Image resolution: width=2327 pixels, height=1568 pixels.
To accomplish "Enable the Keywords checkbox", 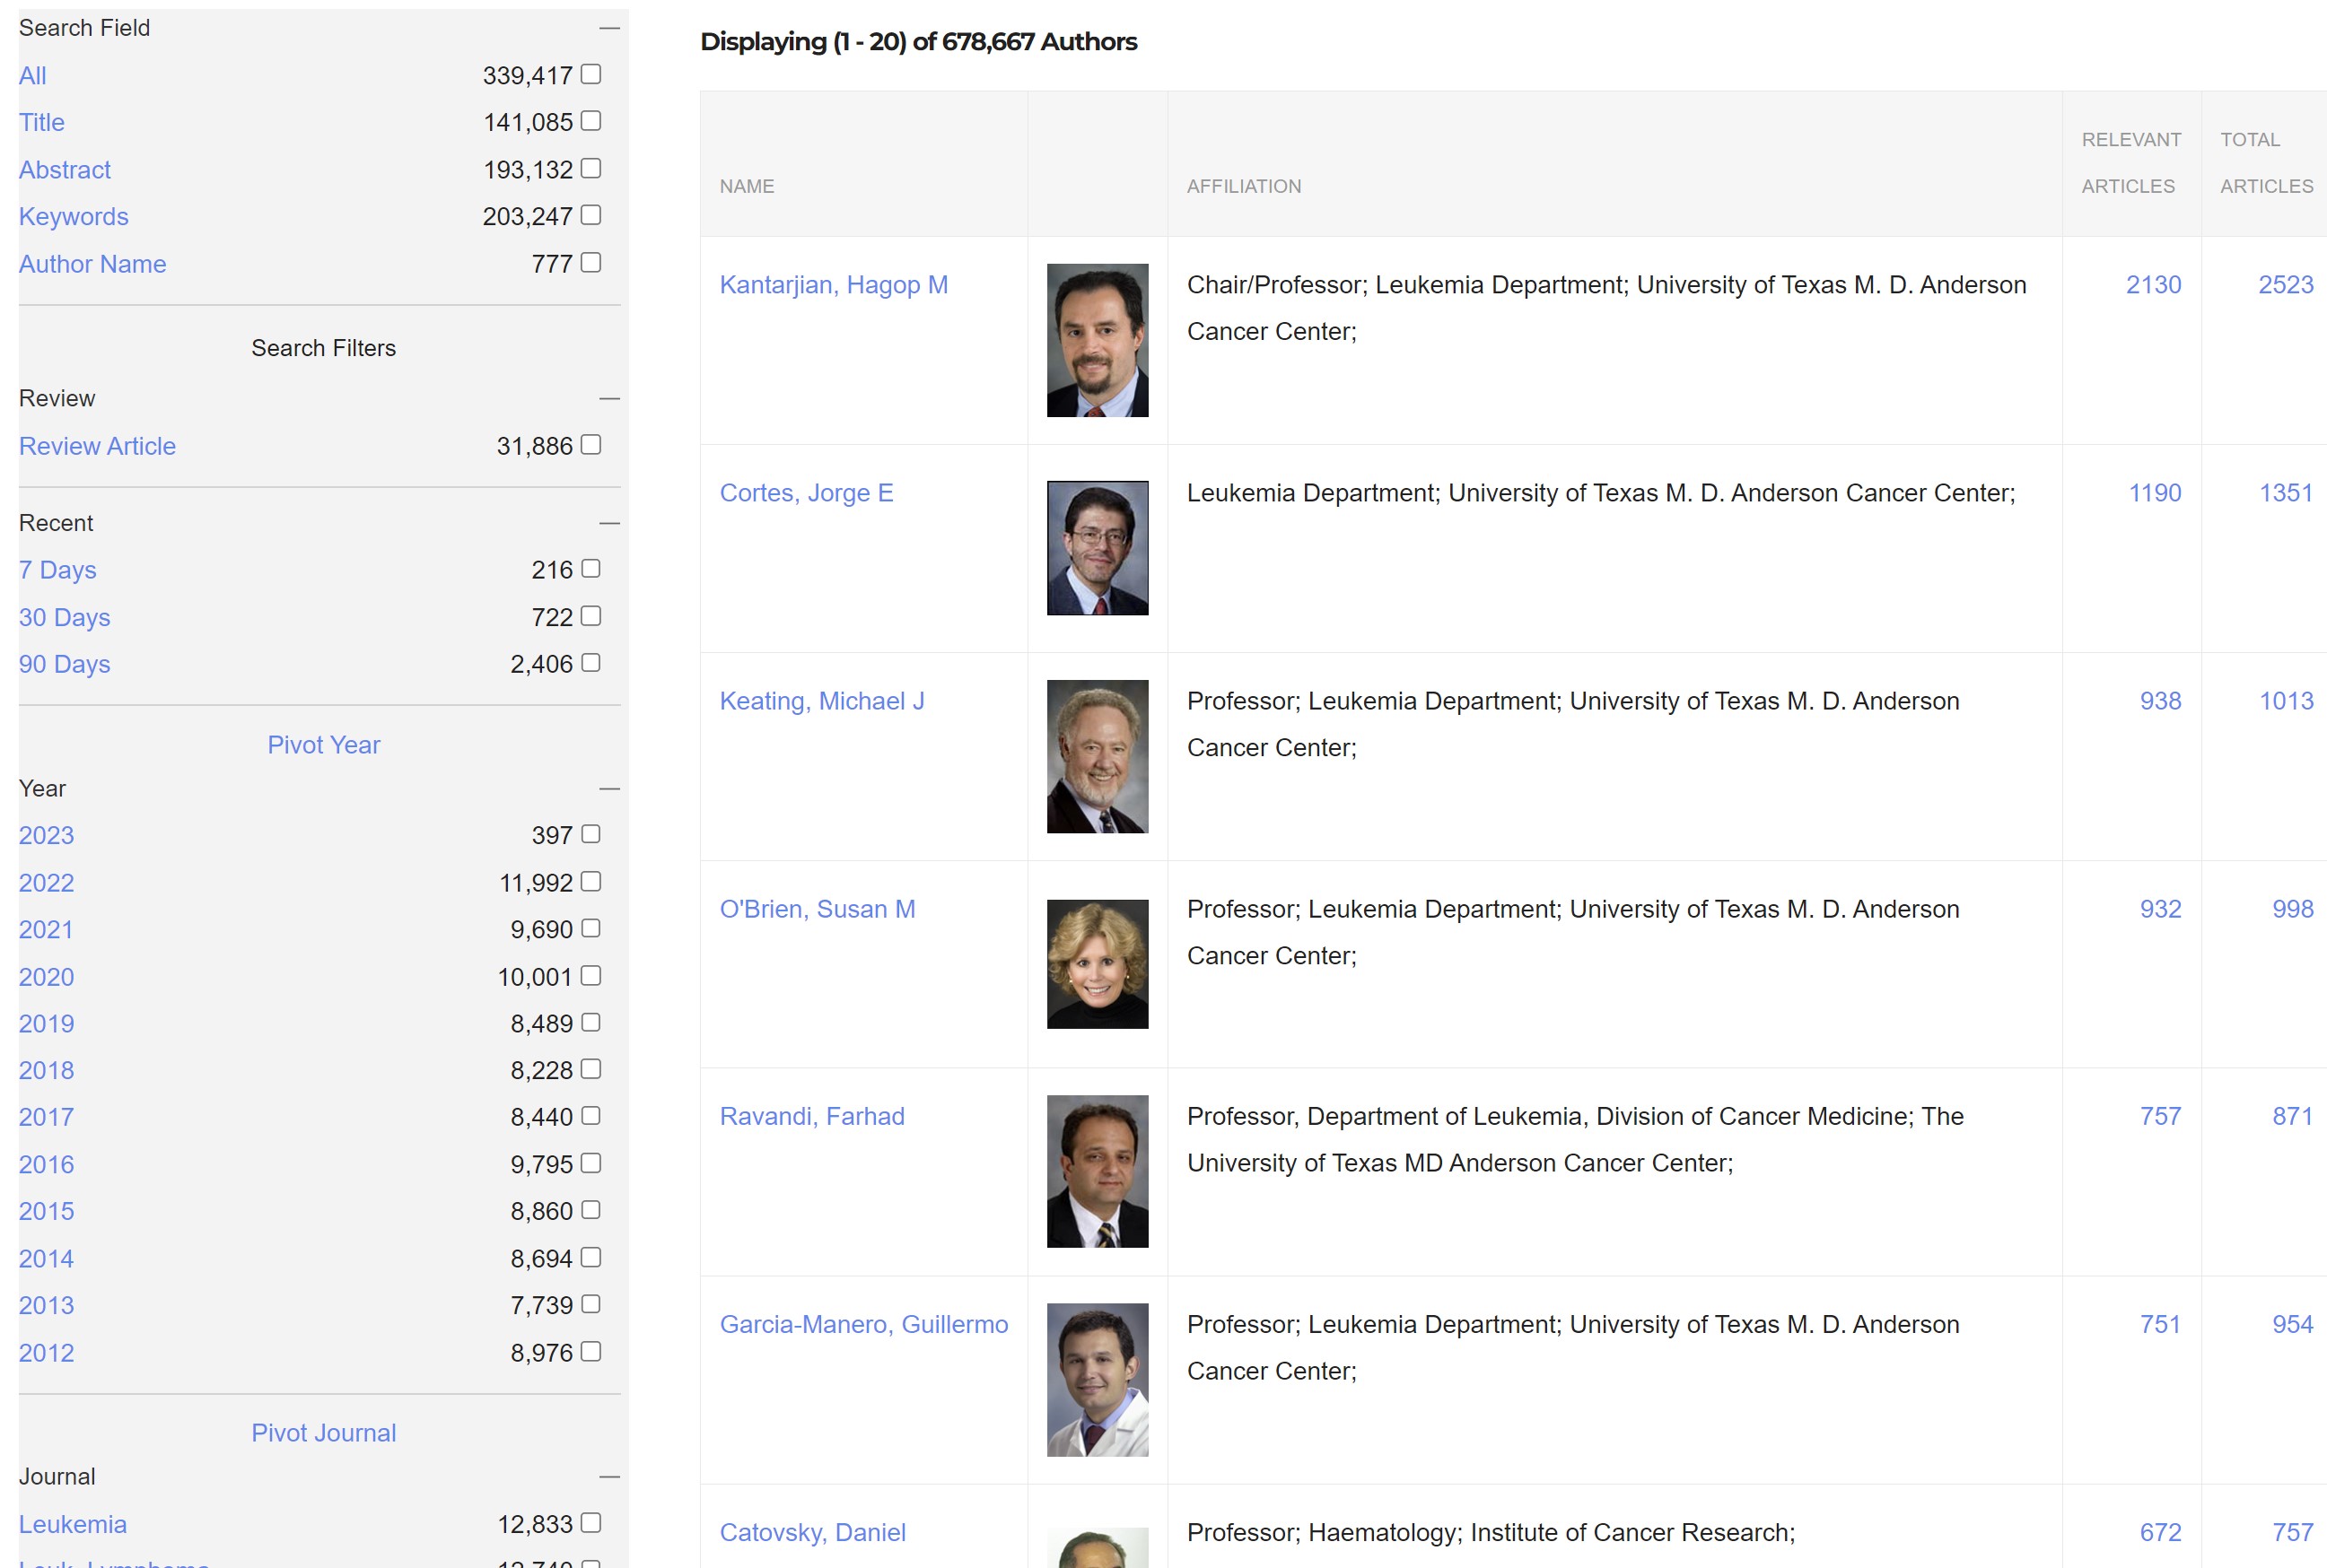I will 590,215.
